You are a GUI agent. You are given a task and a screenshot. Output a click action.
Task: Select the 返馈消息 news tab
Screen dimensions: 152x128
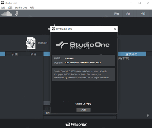(131, 54)
